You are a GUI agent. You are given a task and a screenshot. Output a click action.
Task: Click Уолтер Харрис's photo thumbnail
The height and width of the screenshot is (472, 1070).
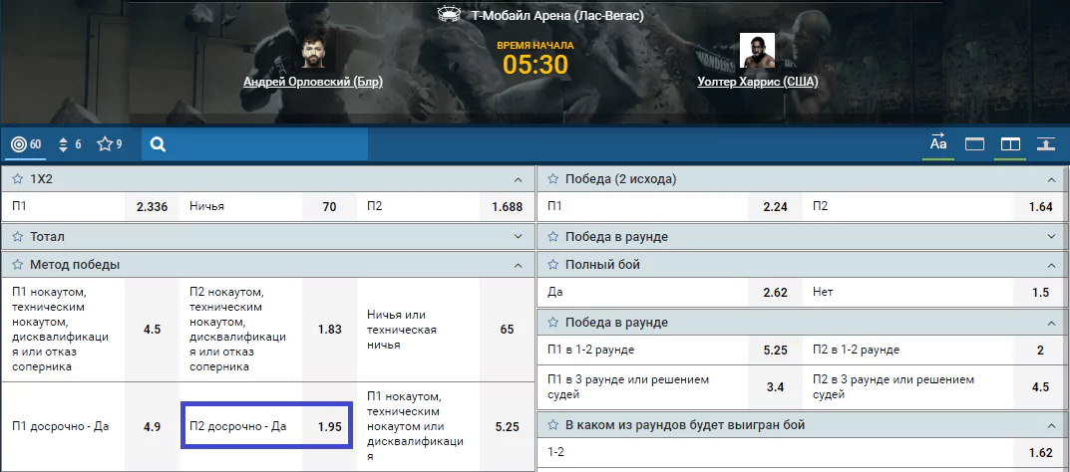(x=758, y=51)
